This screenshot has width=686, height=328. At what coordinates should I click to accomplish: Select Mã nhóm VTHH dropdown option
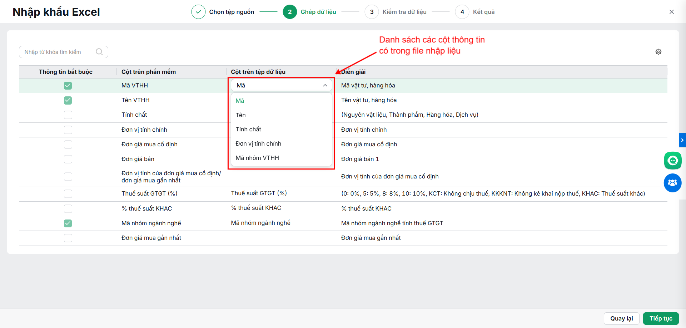pos(282,158)
